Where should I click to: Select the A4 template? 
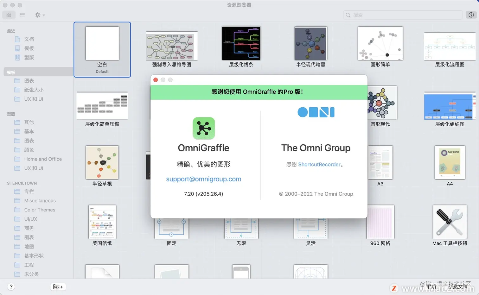pyautogui.click(x=450, y=162)
